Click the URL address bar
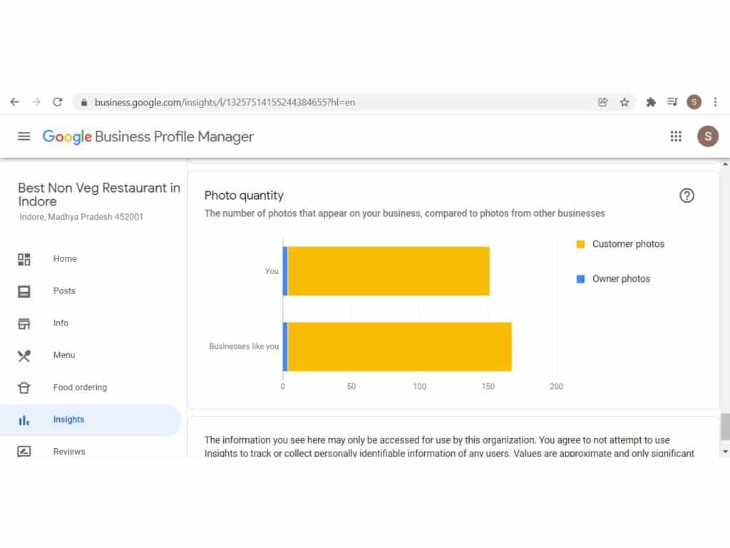 click(335, 102)
